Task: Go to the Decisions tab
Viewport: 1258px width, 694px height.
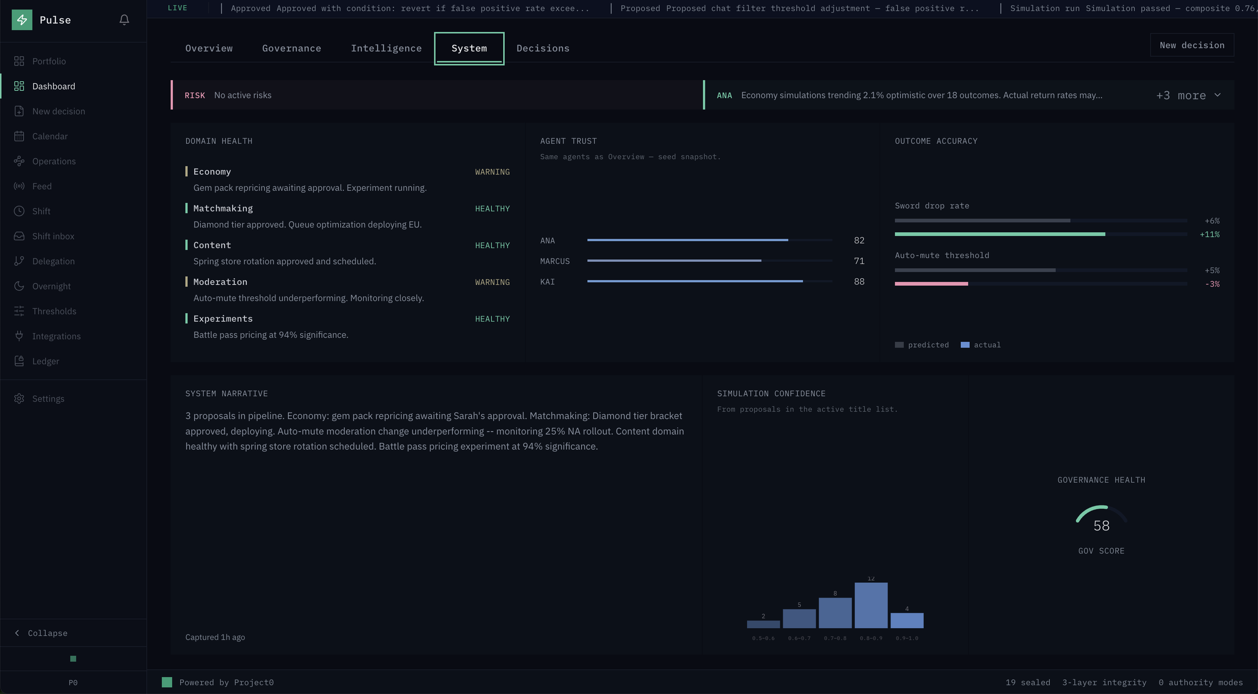Action: 543,48
